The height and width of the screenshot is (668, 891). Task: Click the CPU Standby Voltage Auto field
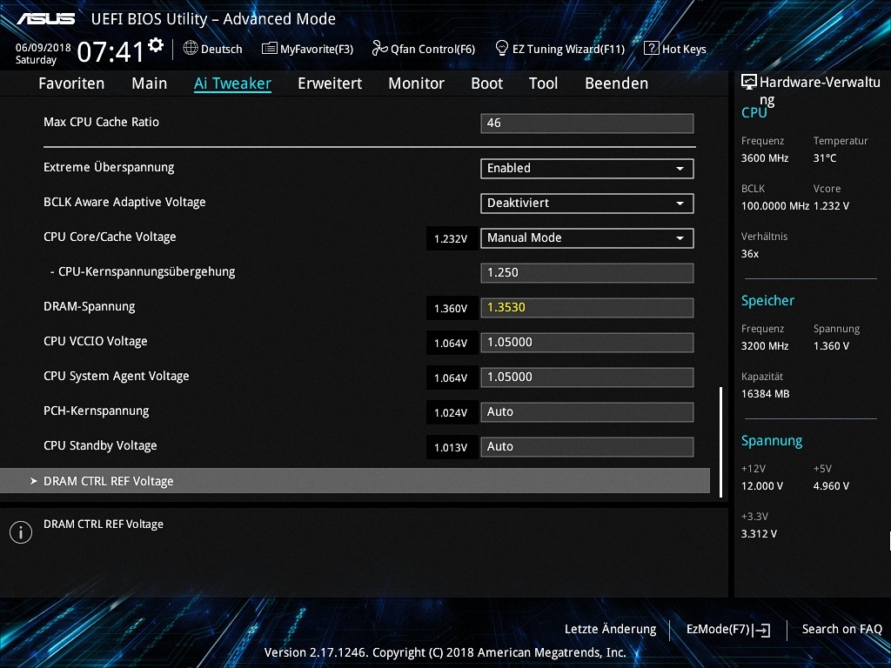point(587,446)
